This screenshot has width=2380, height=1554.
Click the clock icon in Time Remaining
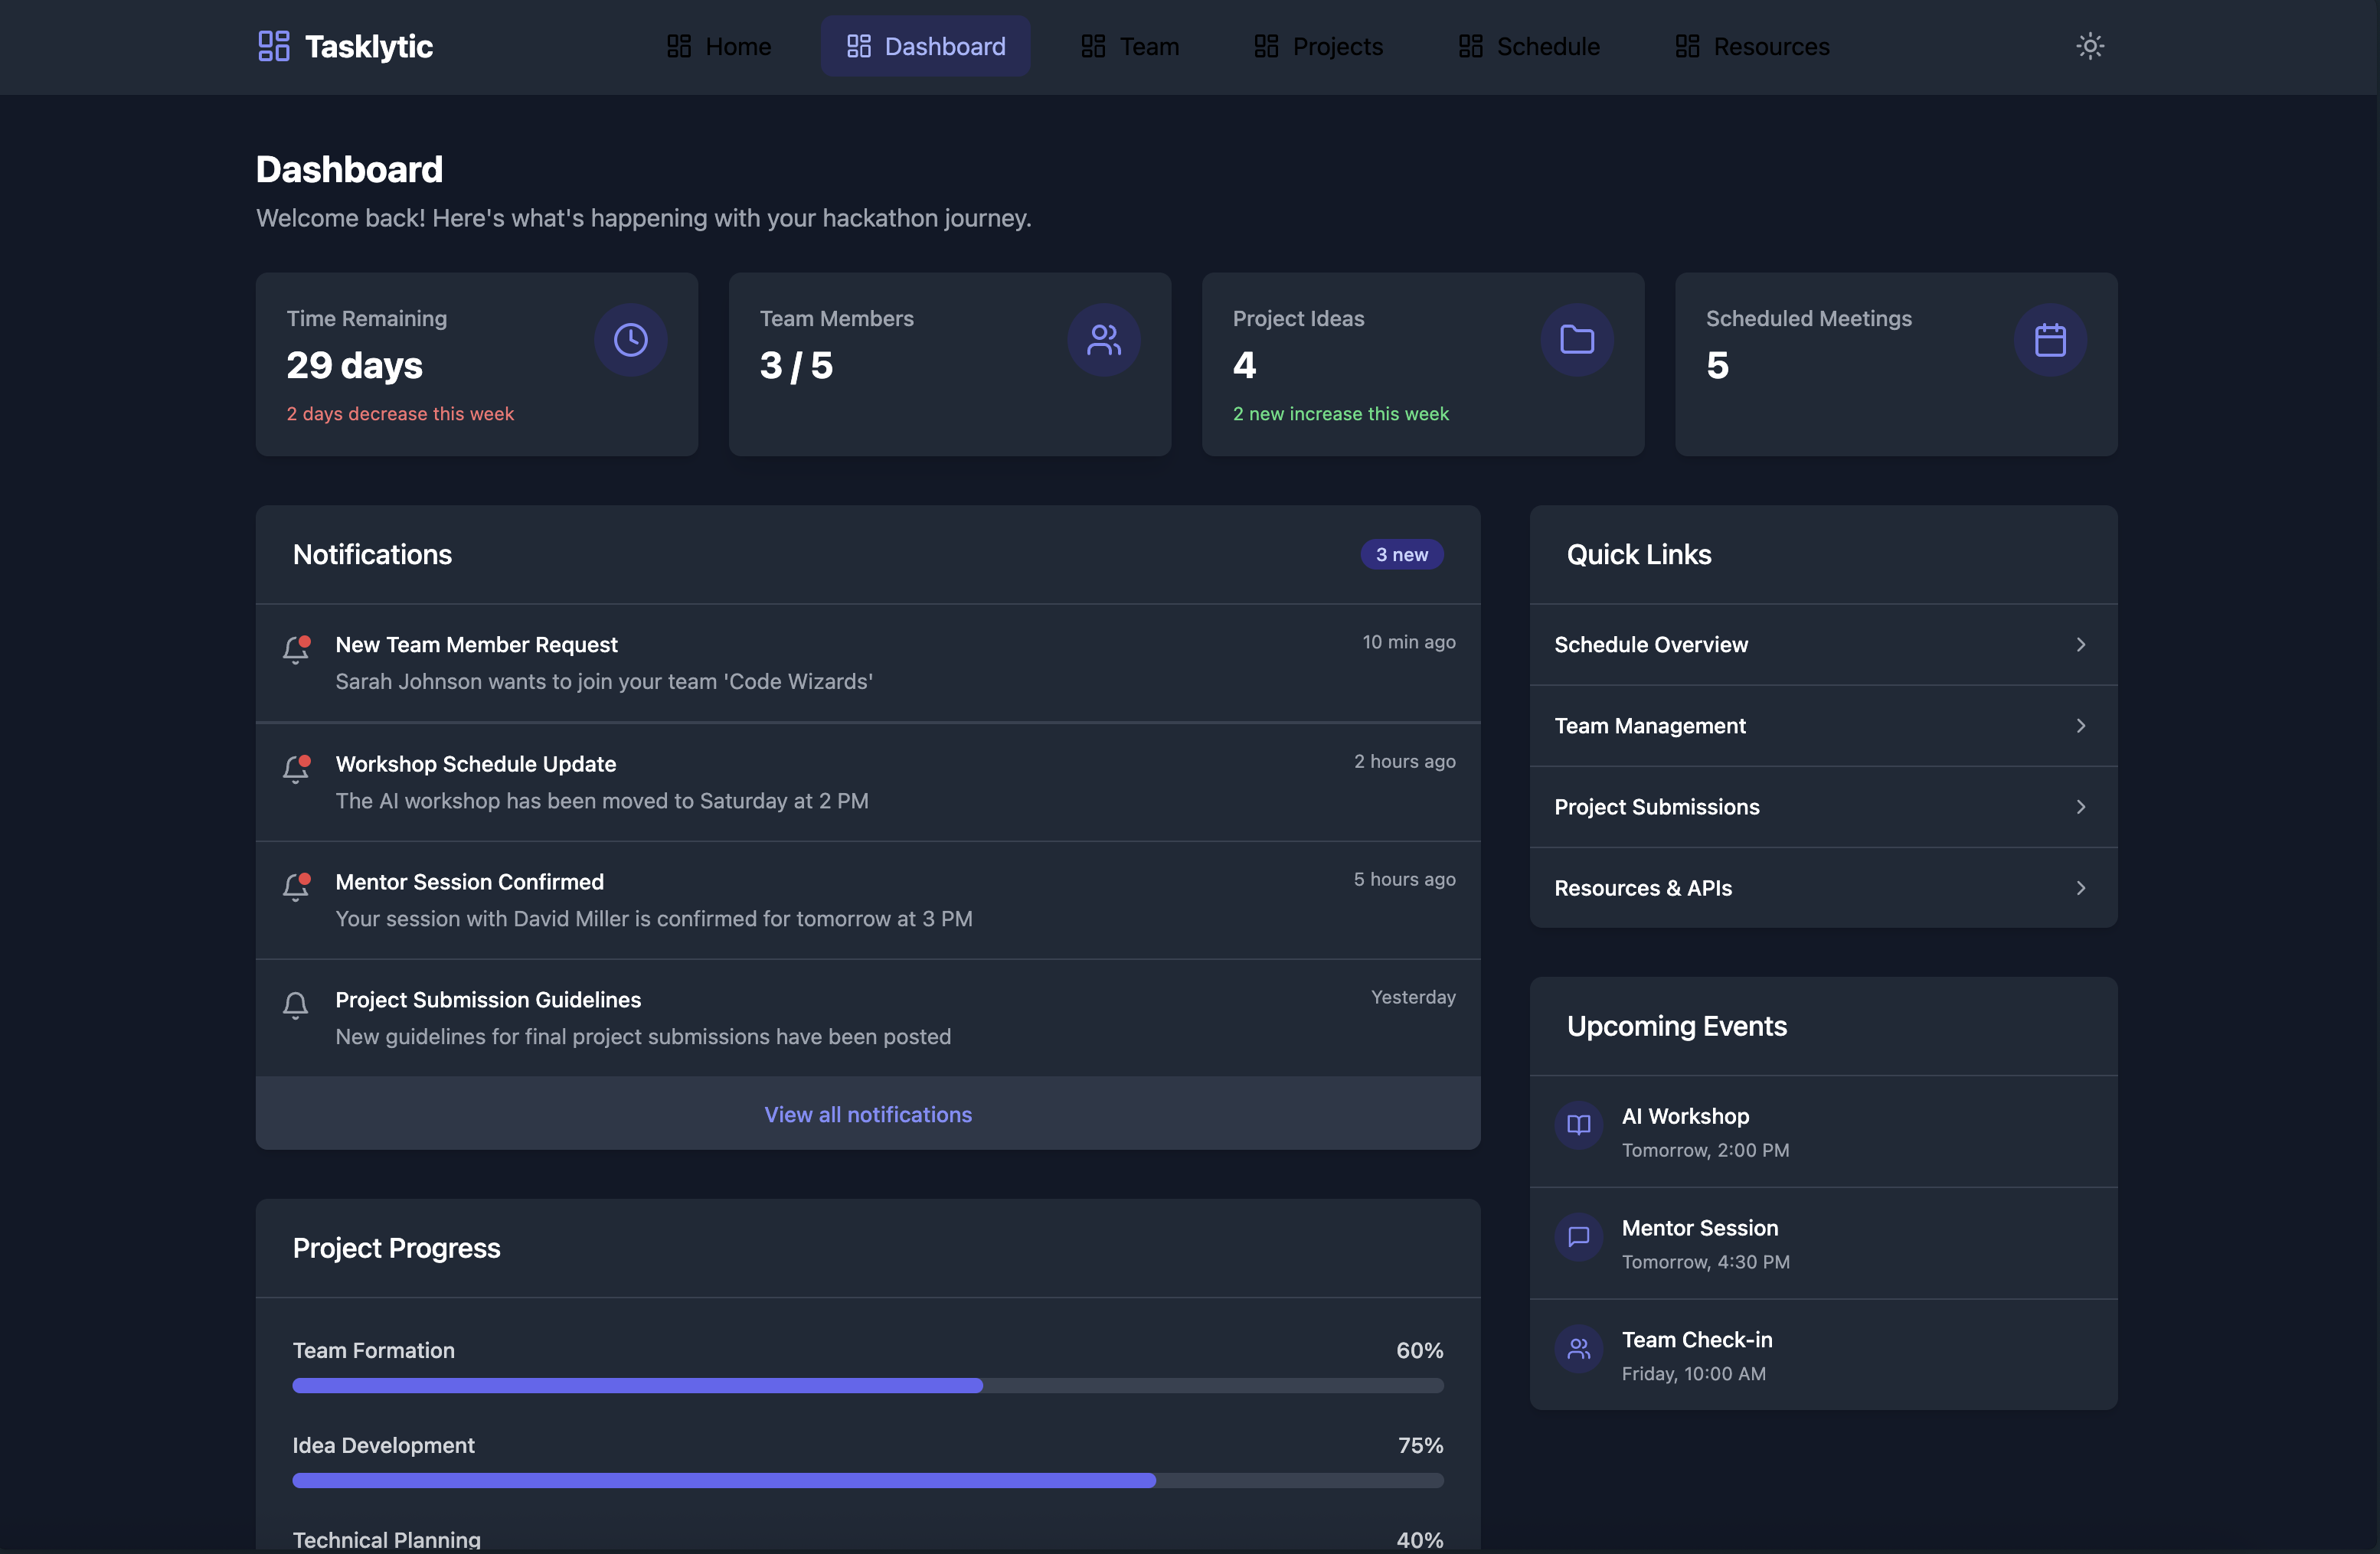[x=630, y=340]
